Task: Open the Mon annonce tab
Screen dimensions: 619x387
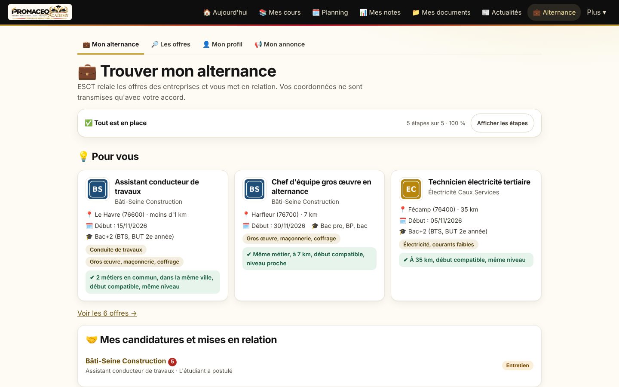Action: click(279, 44)
